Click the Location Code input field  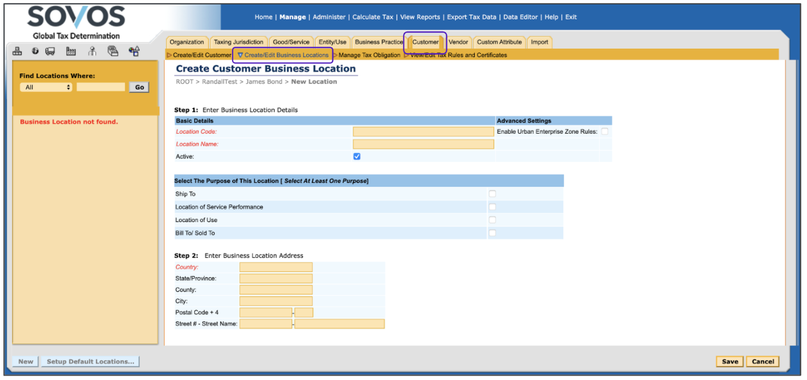pos(423,131)
